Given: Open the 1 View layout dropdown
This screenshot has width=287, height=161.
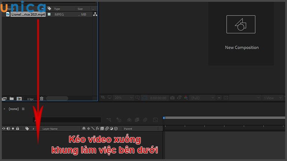Looking at the screenshot, I should point(273,98).
